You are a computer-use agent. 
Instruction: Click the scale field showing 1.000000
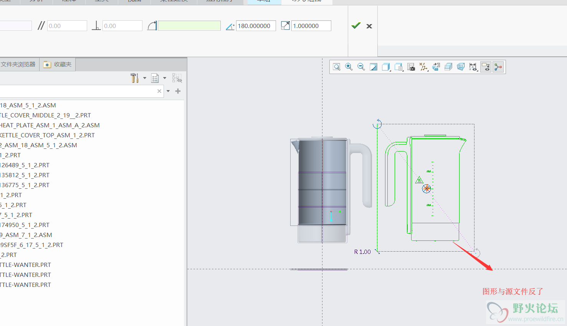[x=311, y=26]
